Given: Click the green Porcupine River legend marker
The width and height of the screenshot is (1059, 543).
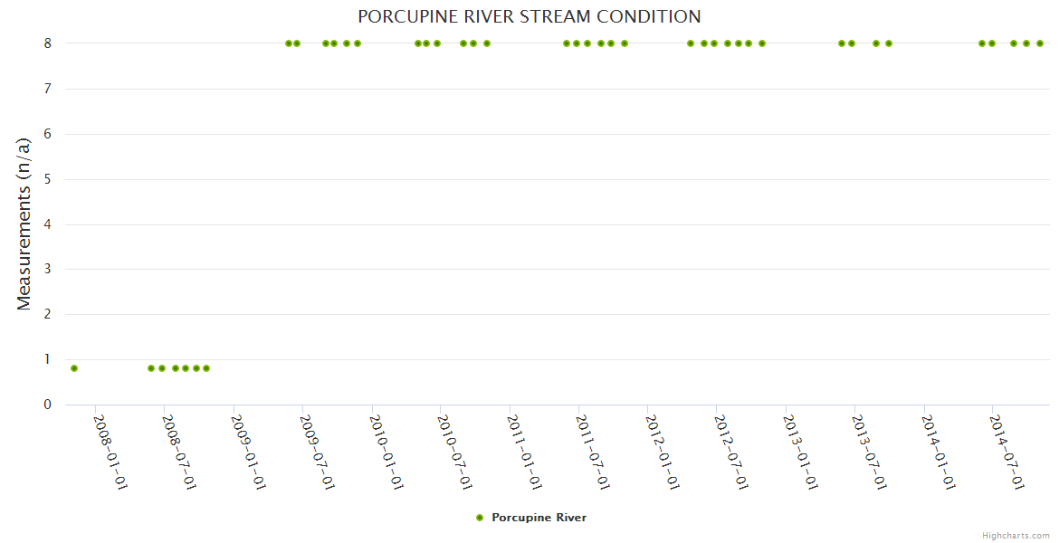Looking at the screenshot, I should point(480,518).
